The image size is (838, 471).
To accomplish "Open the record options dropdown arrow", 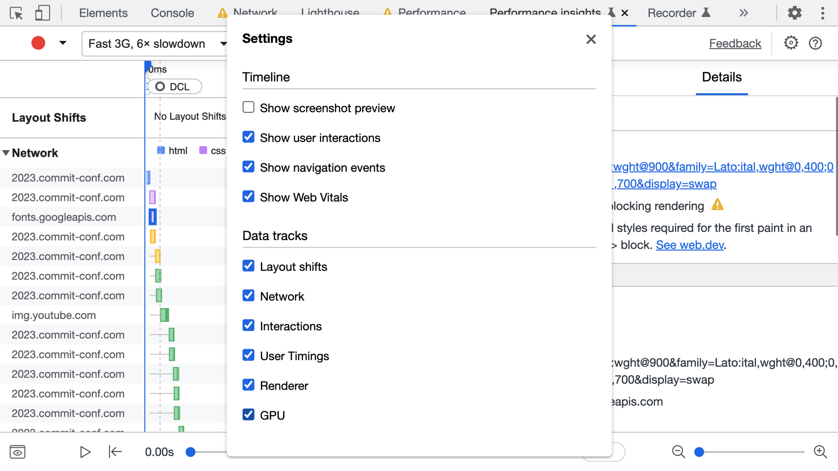I will 63,43.
